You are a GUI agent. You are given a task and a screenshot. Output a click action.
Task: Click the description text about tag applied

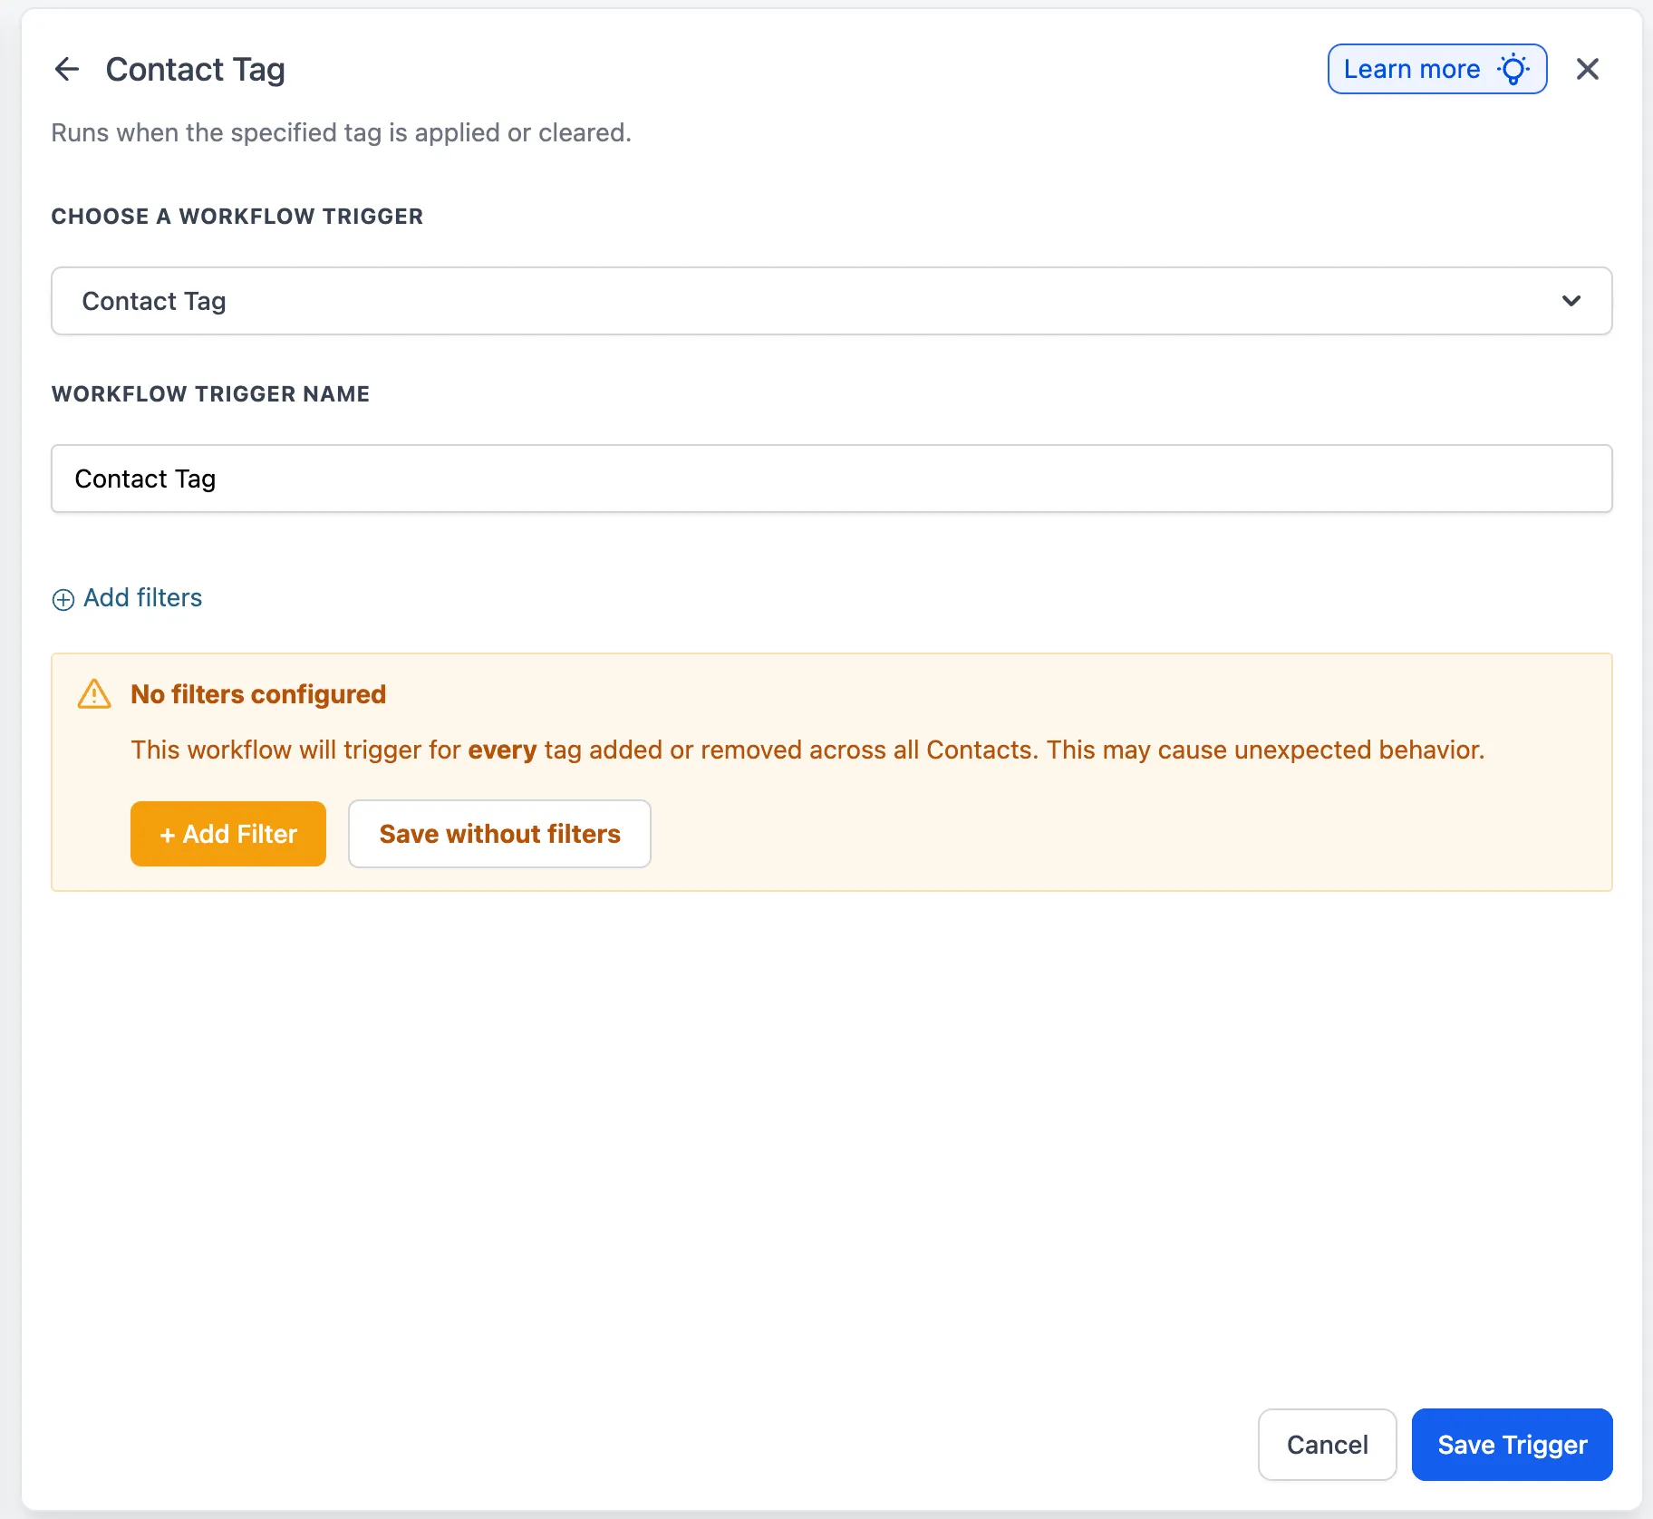coord(341,132)
